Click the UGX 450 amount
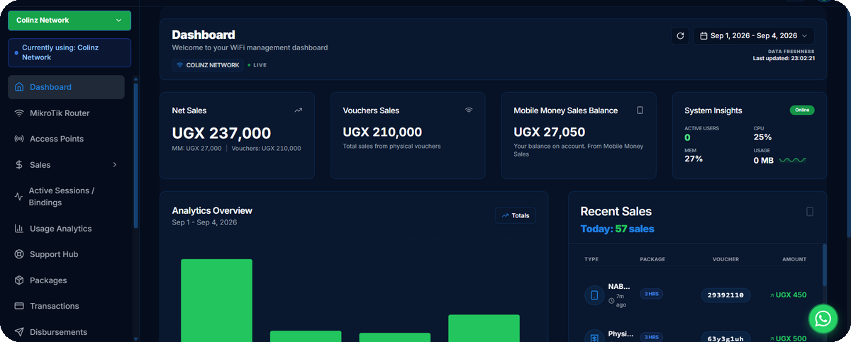851x342 pixels. 788,295
